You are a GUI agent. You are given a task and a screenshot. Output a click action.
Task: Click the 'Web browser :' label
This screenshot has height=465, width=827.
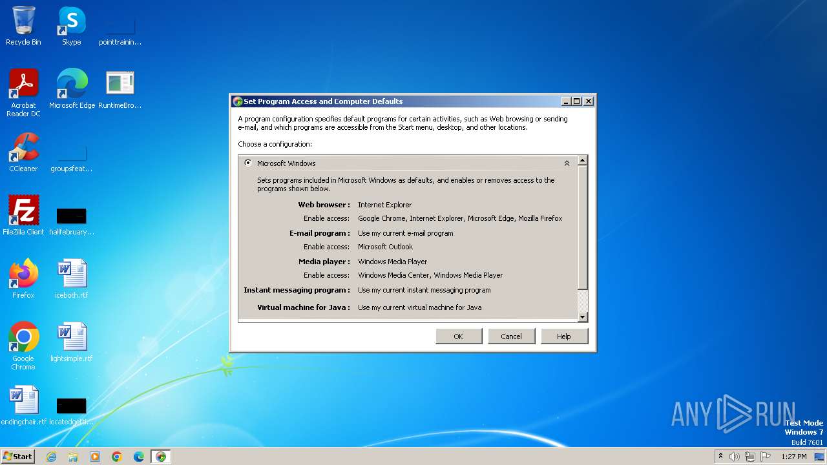tap(324, 205)
